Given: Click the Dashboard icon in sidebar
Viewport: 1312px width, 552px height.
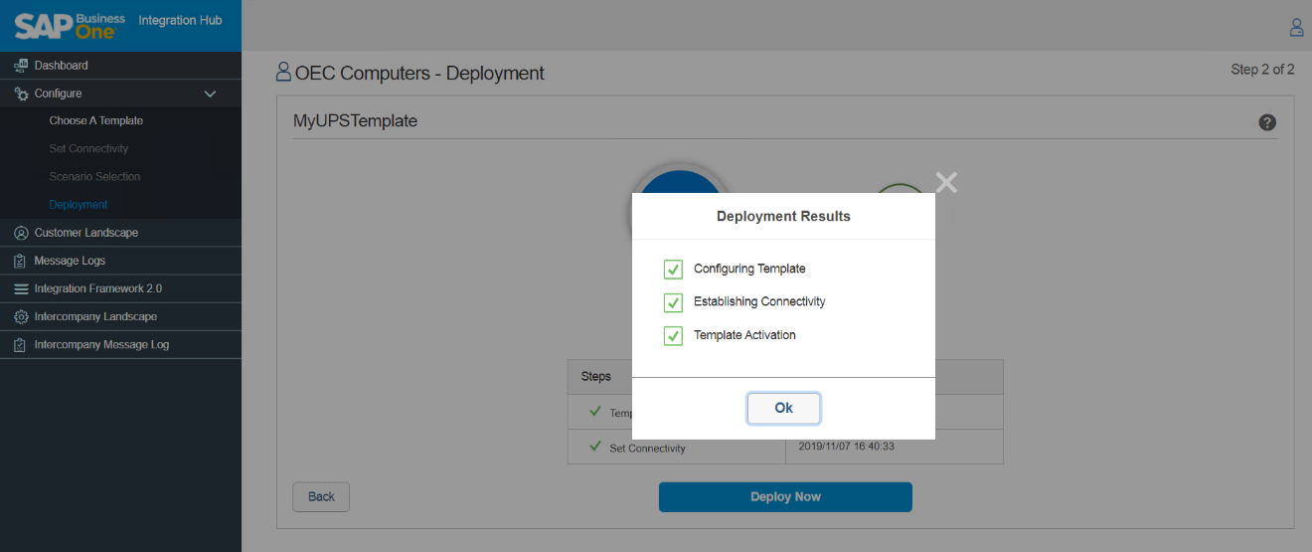Looking at the screenshot, I should coord(21,66).
